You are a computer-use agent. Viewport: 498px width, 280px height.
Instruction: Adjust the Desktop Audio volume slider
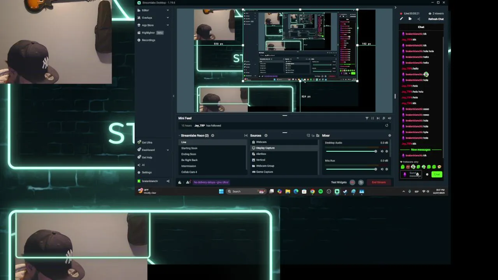coord(351,151)
